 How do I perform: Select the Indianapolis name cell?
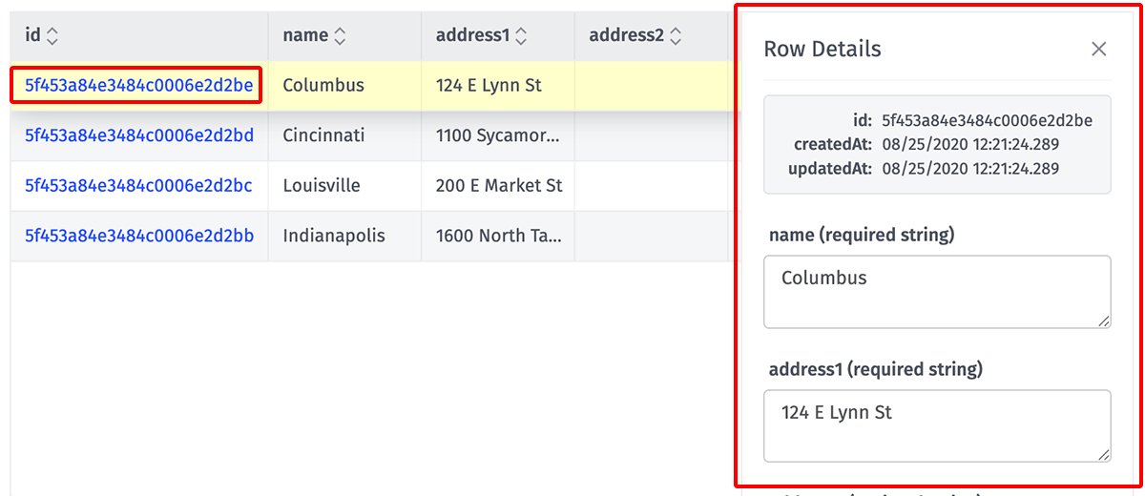tap(334, 235)
